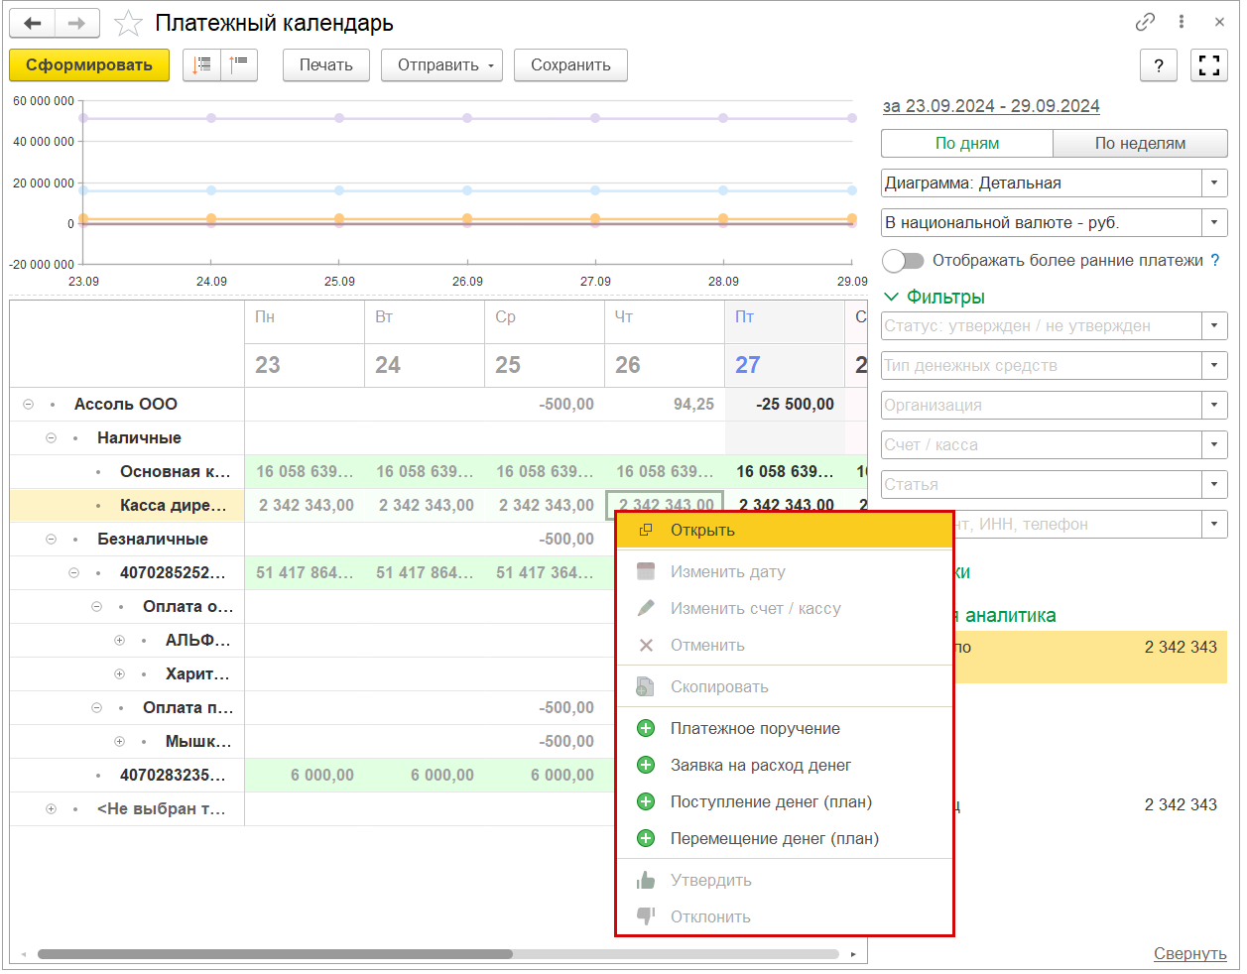This screenshot has height=974, width=1247.
Task: Click scrollbar right arrow under the table
Action: pos(853,954)
